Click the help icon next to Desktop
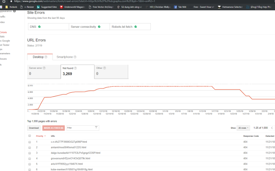This screenshot has height=171, width=275. [x=46, y=57]
